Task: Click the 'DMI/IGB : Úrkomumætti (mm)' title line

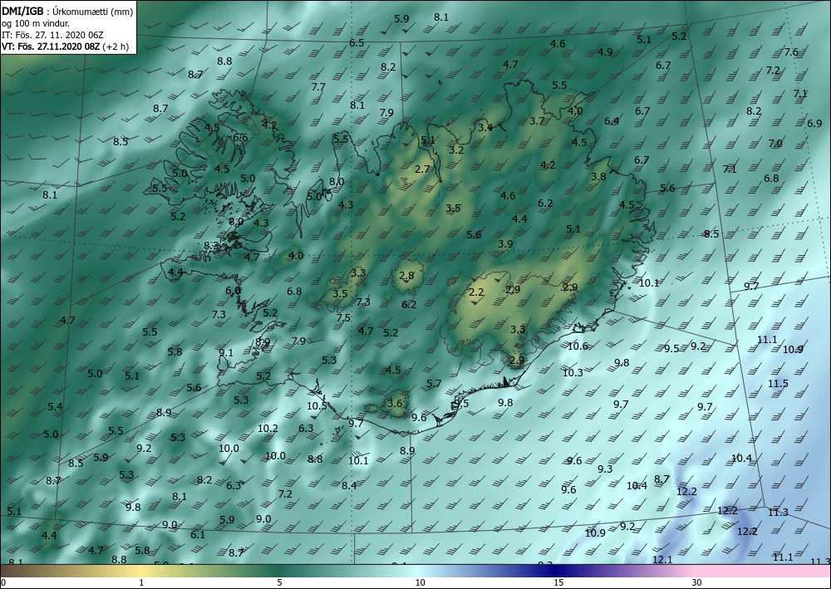Action: (67, 11)
